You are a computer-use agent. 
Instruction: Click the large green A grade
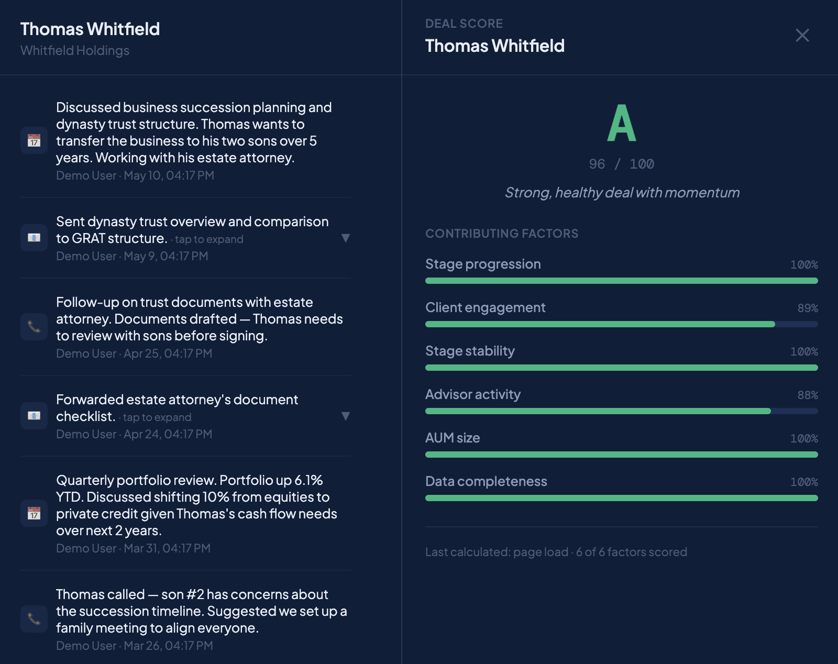pos(622,123)
